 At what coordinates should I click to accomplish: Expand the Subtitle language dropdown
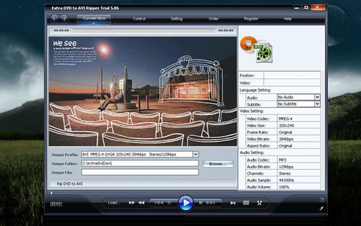[x=317, y=104]
